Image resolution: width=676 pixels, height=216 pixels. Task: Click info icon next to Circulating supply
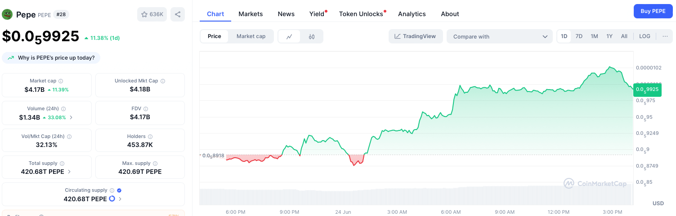click(x=112, y=190)
